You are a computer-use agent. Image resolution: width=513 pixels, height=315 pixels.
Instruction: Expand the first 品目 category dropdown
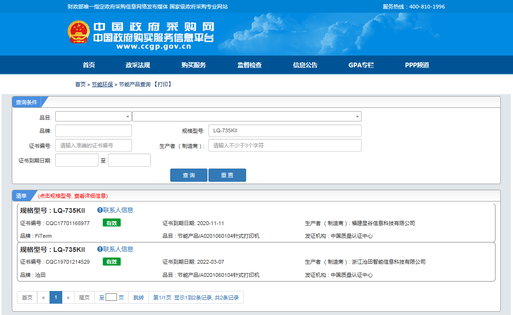(93, 116)
